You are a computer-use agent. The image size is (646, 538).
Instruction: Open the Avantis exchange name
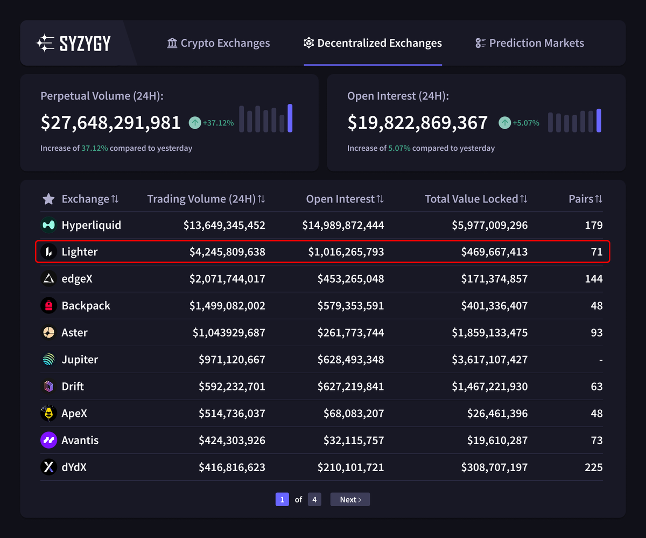[x=80, y=440]
